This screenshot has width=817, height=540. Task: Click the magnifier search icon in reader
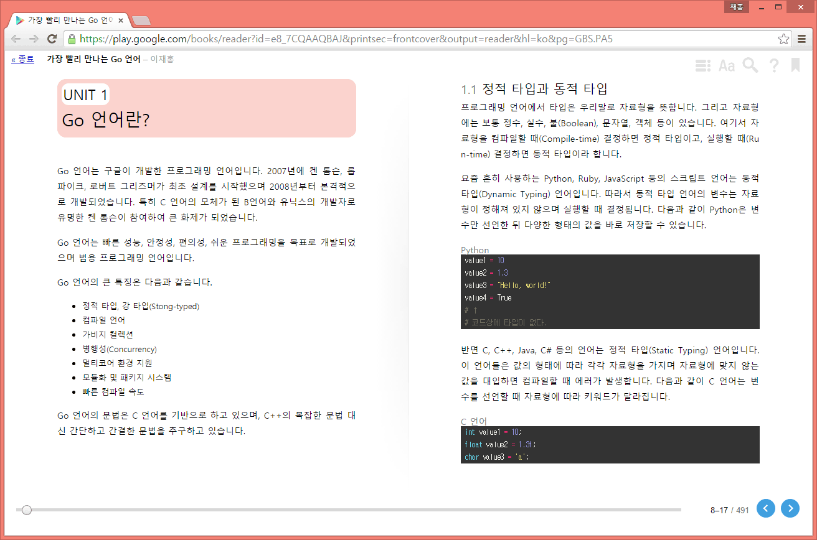[750, 65]
